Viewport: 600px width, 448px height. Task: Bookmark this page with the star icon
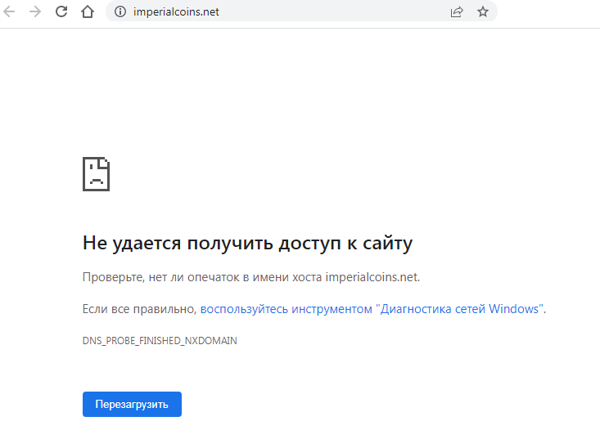(483, 11)
